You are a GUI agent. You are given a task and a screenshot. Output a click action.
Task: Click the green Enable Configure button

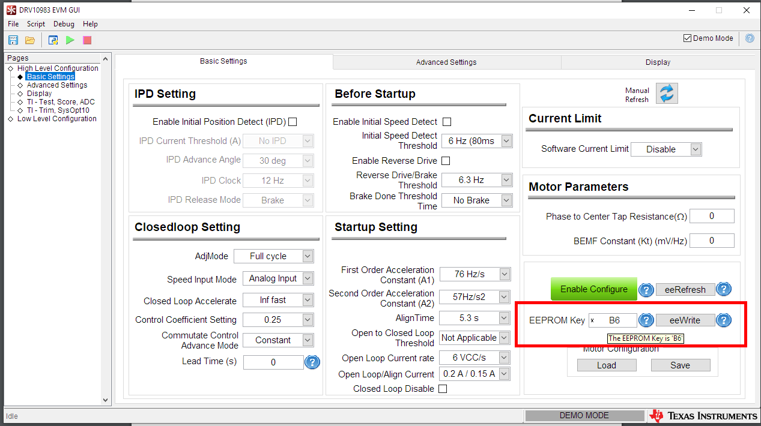(593, 289)
